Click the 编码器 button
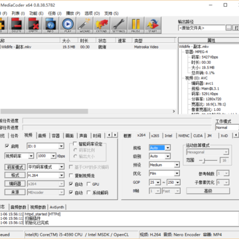Screen dimensions: 239x239 pyautogui.click(x=15, y=184)
